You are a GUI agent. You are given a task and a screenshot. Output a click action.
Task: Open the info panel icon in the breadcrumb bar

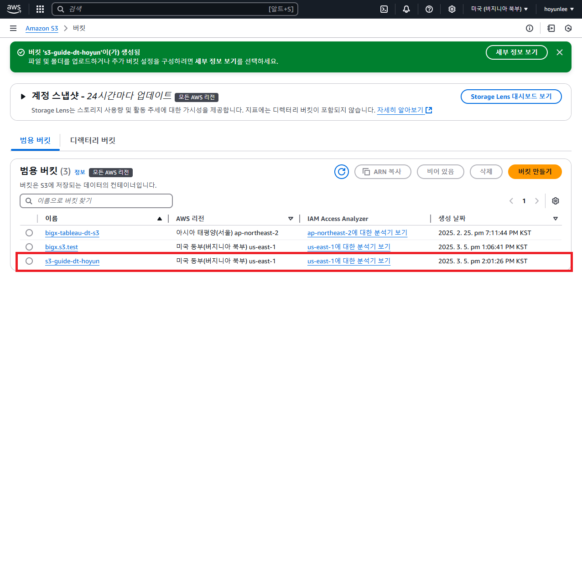tap(530, 28)
